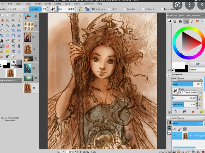Open the Filters menu

click(77, 4)
